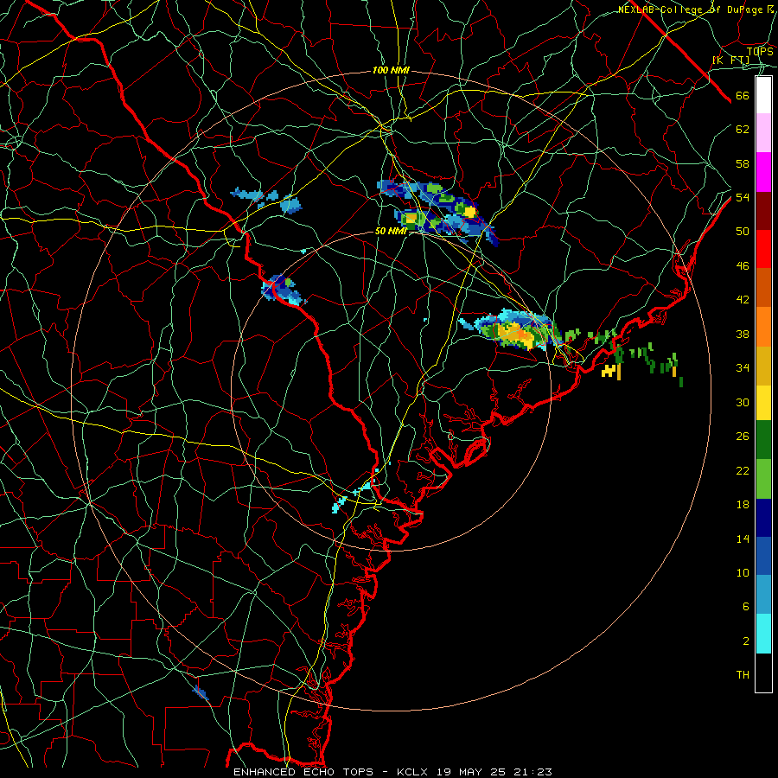Click the orange 38-42 kft legend swatch
The width and height of the screenshot is (778, 778).
[763, 327]
